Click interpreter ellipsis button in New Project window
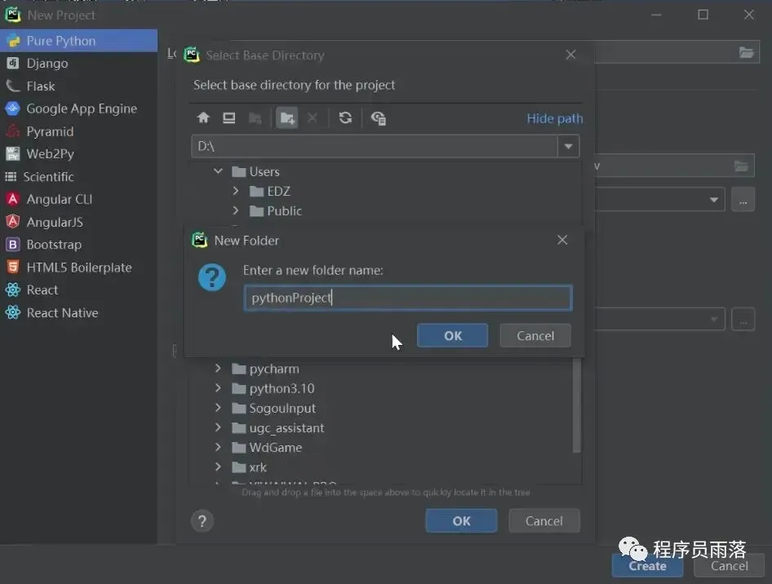Image resolution: width=772 pixels, height=584 pixels. (x=743, y=200)
